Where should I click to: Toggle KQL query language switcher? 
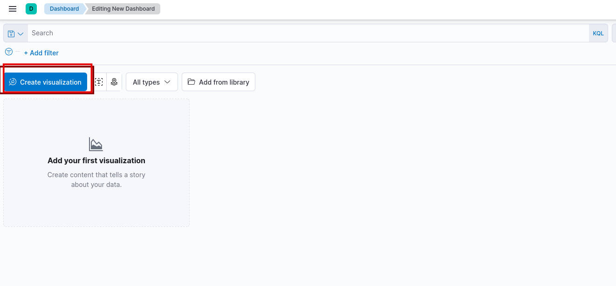(x=598, y=33)
